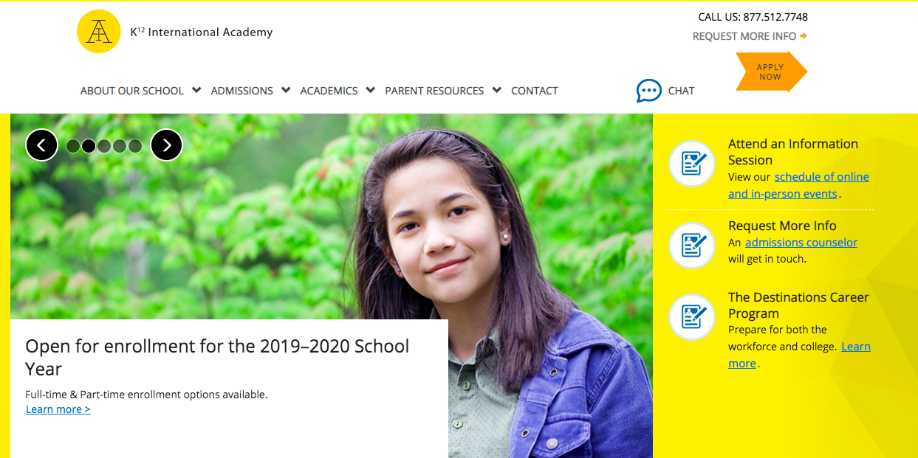Open the Academics menu

click(329, 91)
